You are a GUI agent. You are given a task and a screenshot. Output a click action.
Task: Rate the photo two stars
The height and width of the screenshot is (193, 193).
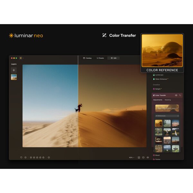[34, 157]
